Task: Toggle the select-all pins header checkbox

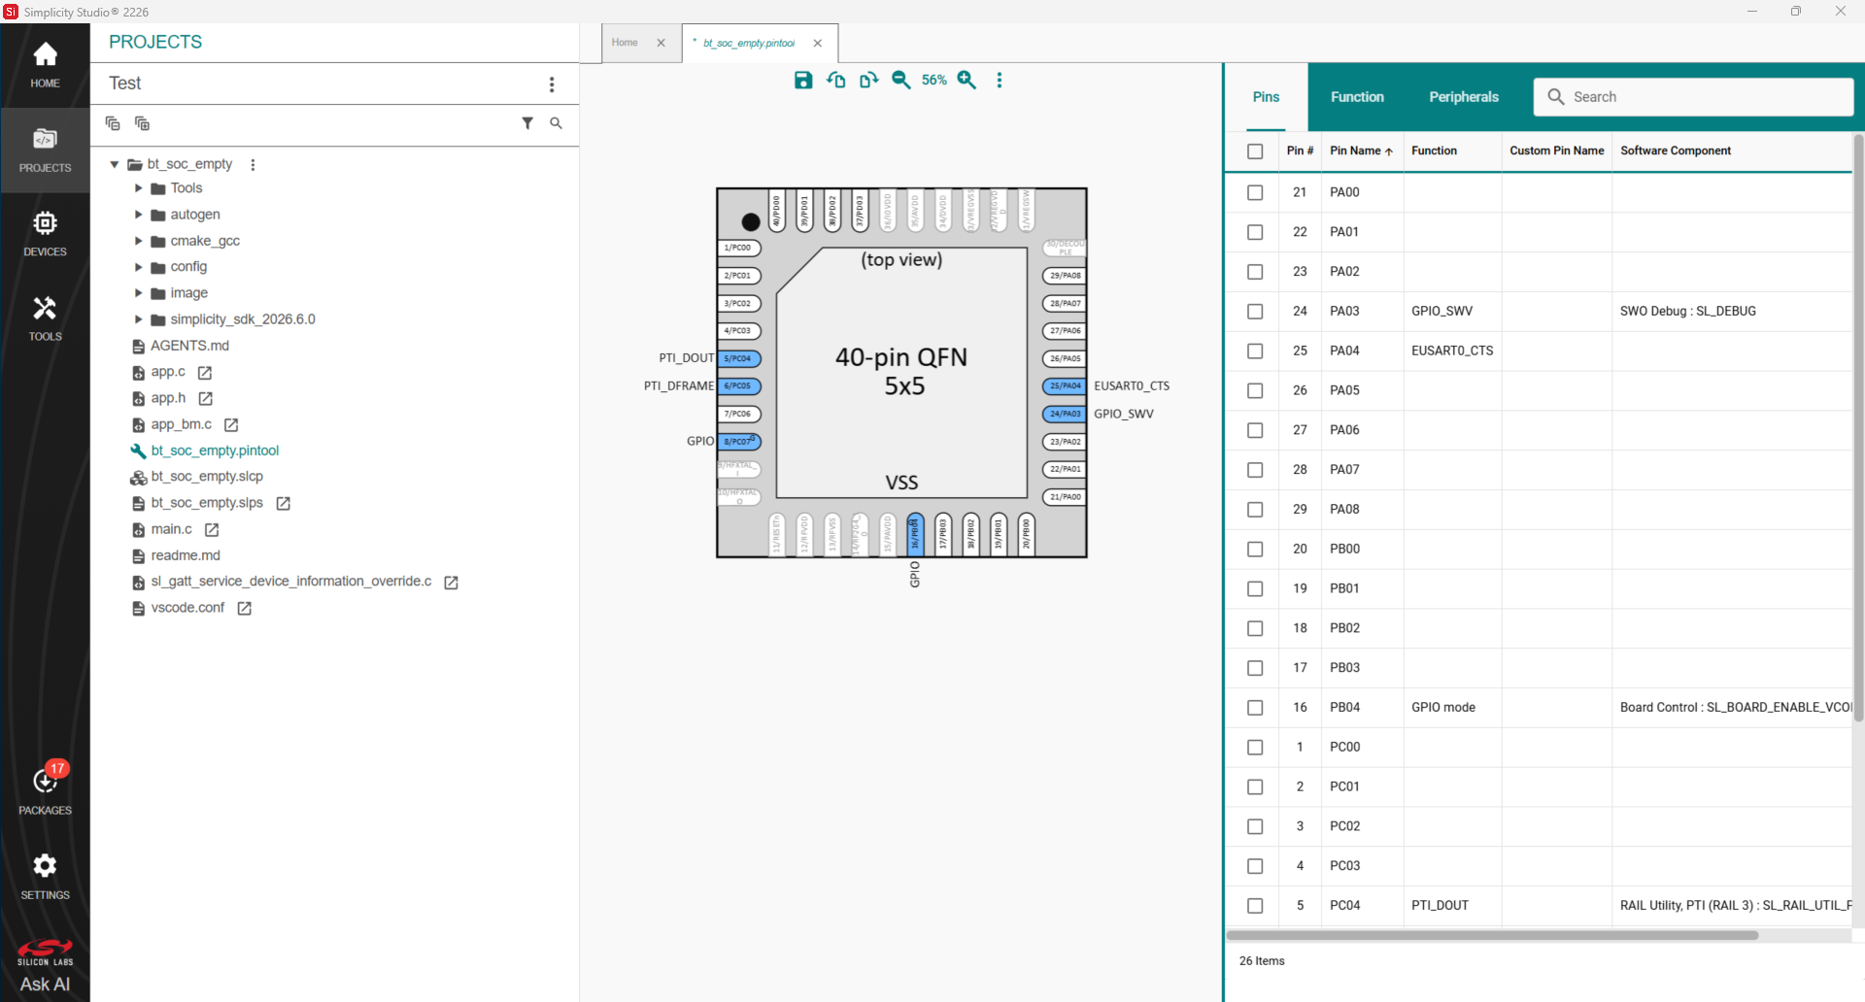Action: click(x=1255, y=151)
